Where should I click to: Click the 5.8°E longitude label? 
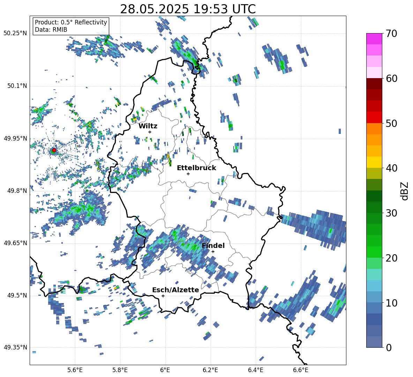point(120,370)
